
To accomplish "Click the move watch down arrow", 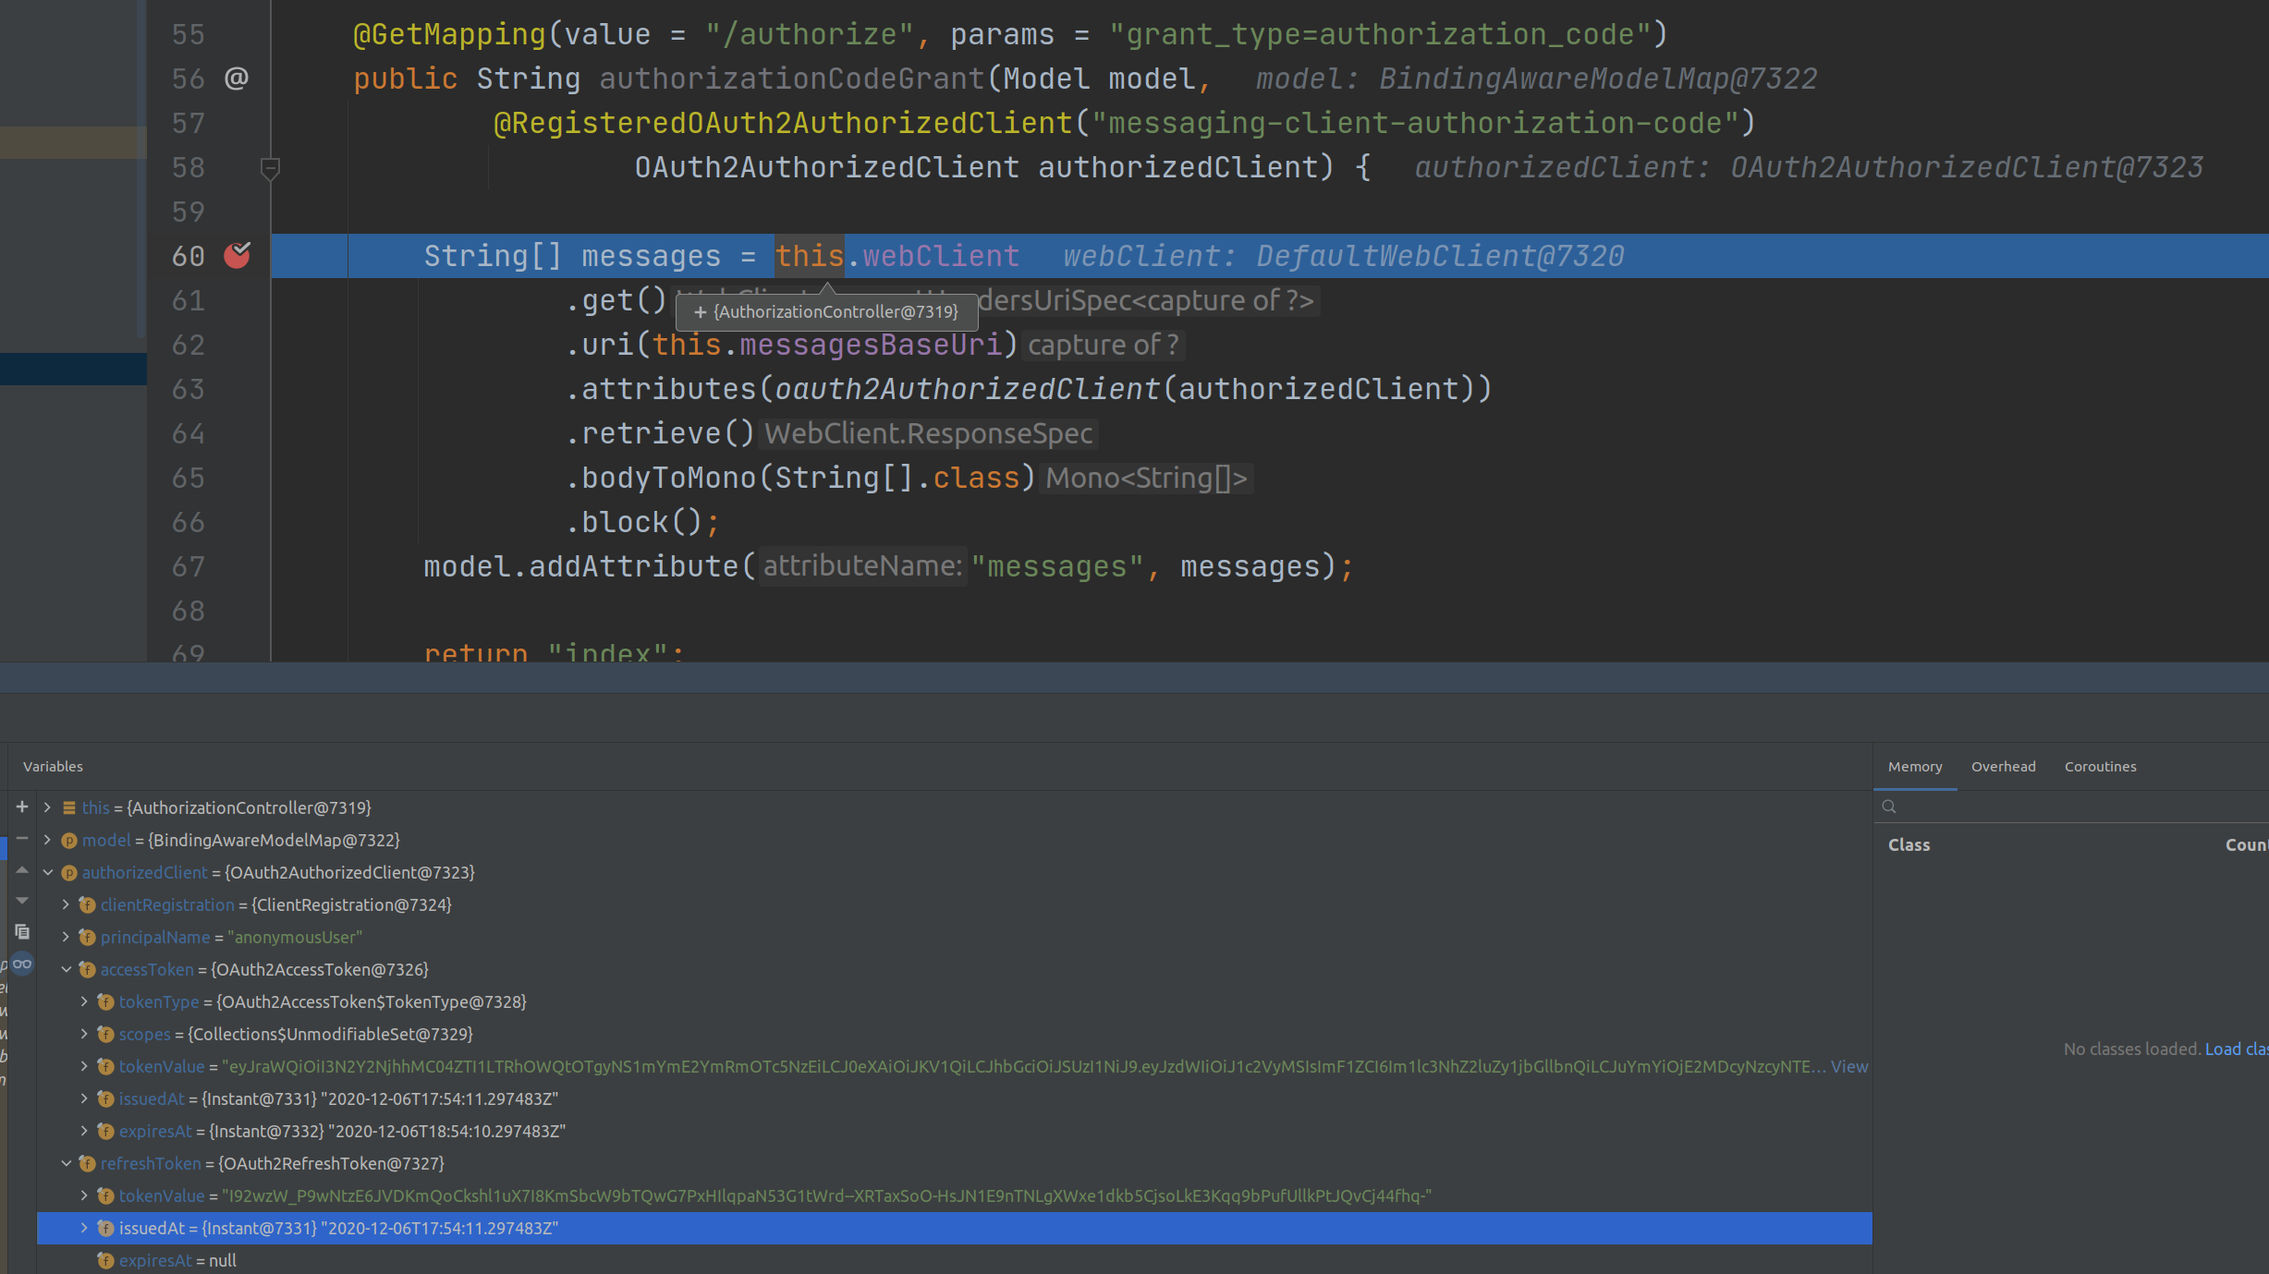I will 22,901.
